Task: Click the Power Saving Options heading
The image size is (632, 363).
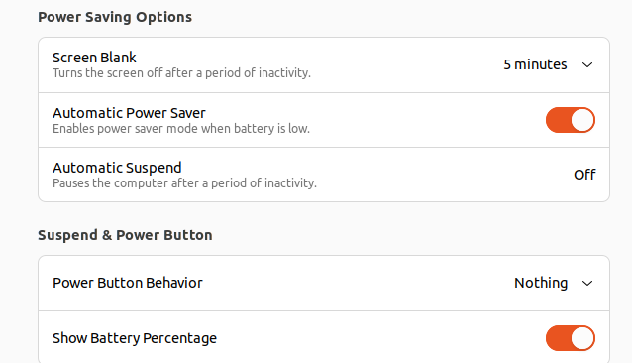Action: coord(115,17)
